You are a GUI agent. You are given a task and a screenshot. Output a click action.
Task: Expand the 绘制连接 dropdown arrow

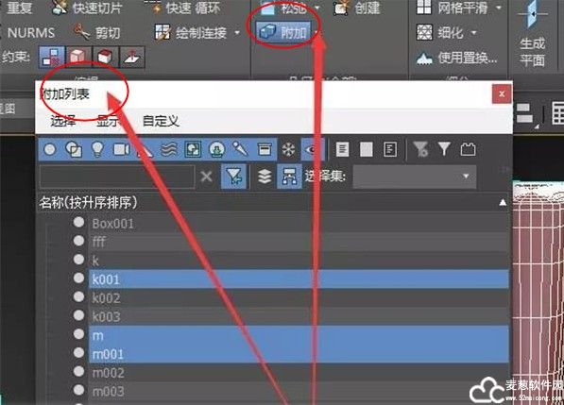click(x=237, y=33)
